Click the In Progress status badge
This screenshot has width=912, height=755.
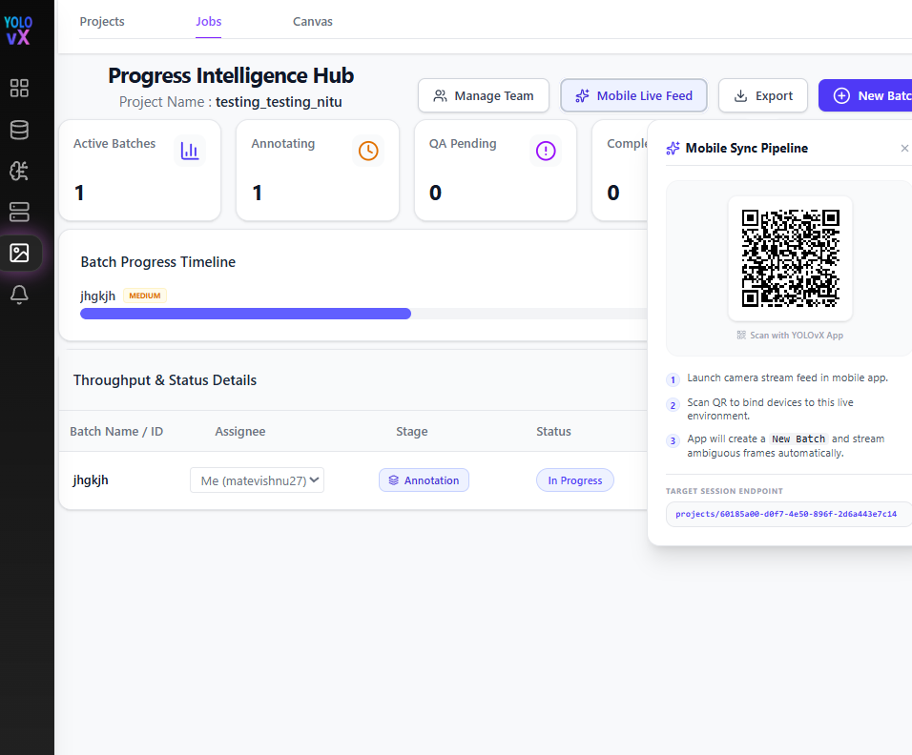(574, 480)
